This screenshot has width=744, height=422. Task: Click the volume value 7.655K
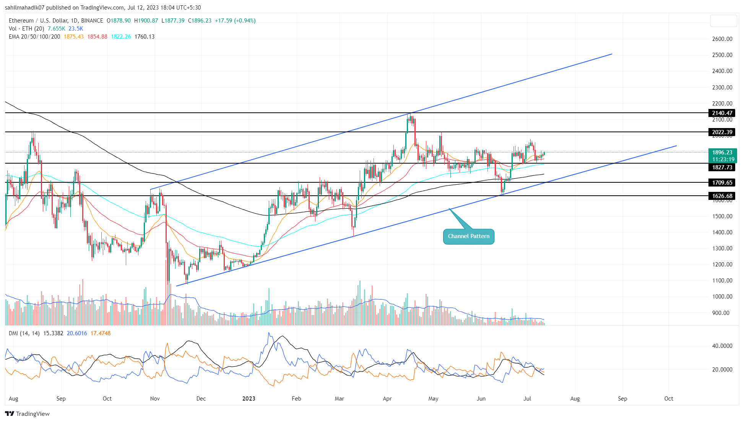tap(57, 29)
